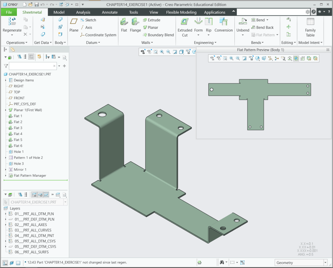333x268 pixels.
Task: Click the command search field
Action: (271, 12)
